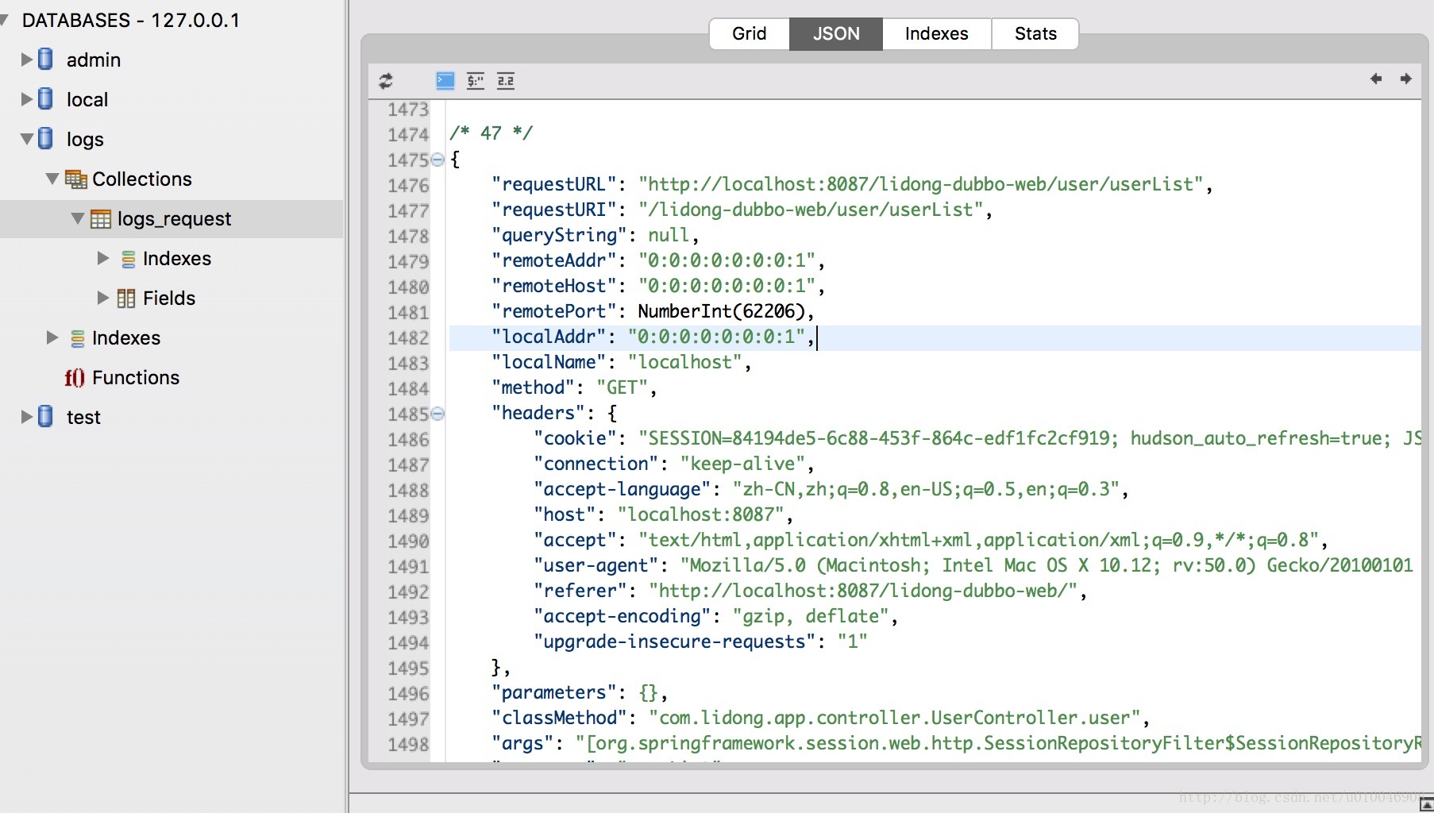The image size is (1434, 813).
Task: Click the admin database icon
Action: (46, 60)
